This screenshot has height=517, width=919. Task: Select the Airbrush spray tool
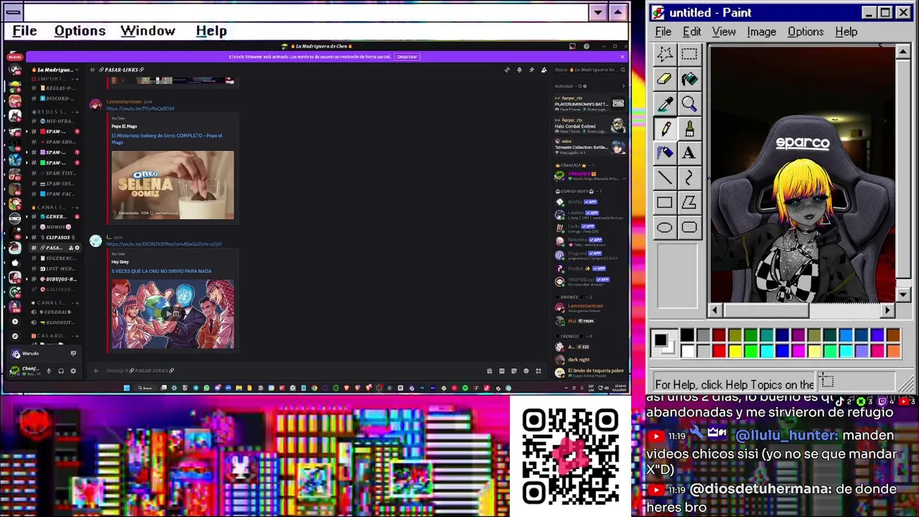[664, 154]
